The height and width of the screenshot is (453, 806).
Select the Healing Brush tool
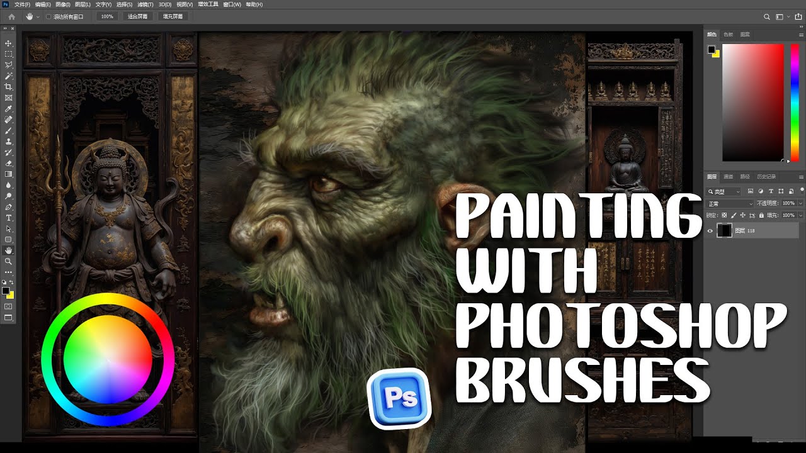tap(8, 120)
